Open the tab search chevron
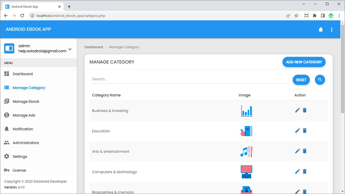The height and width of the screenshot is (194, 345). (x=304, y=4)
